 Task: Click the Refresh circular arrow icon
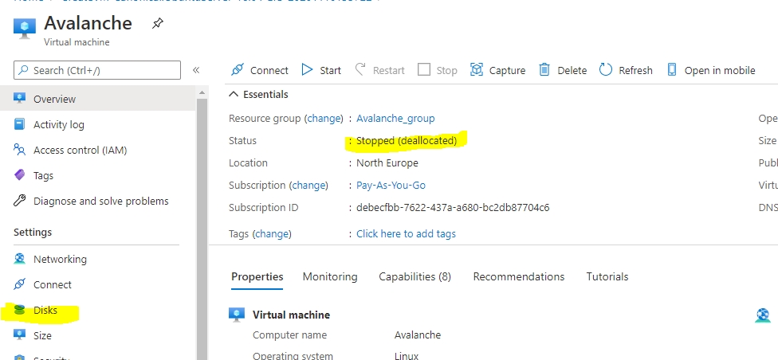tap(606, 70)
